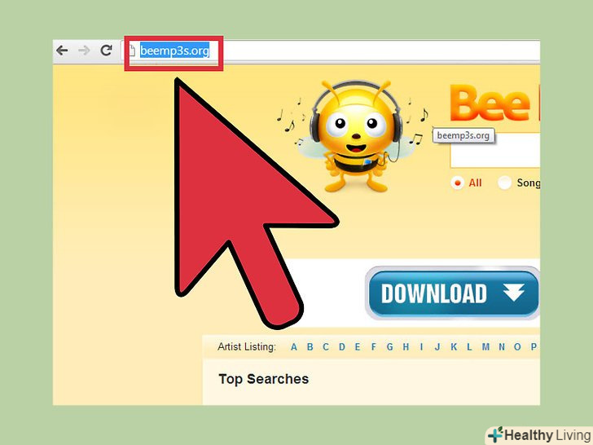593x445 pixels.
Task: Click the Top Searches heading
Action: [x=264, y=379]
